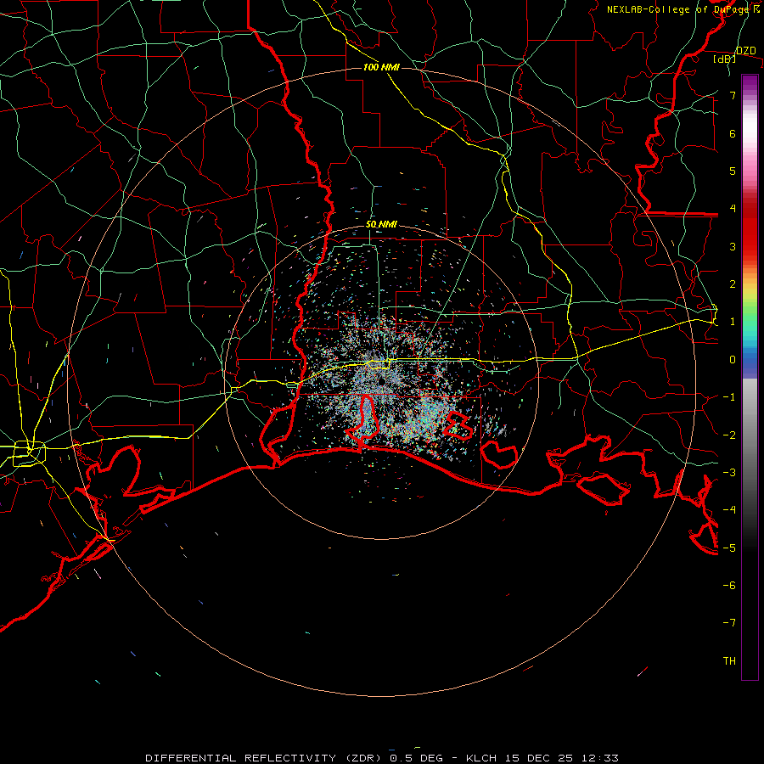Click the KLCH 15 DEC 25 12:33 timestamp
Viewport: 764px width, 764px height.
pyautogui.click(x=542, y=758)
